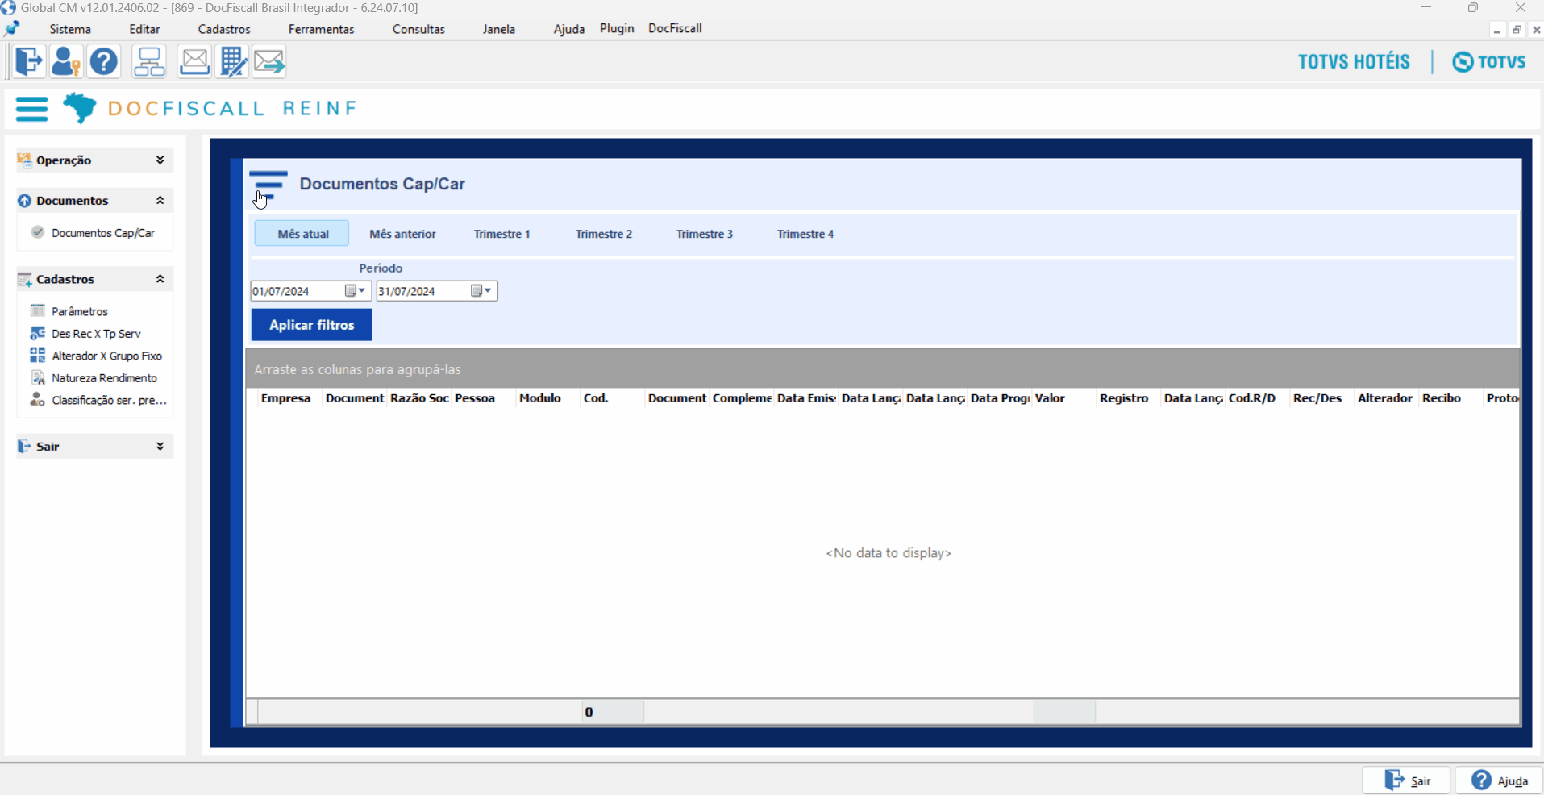Screen dimensions: 1544x795
Task: Click the TOTVS HOTÉIS logo
Action: tap(1354, 62)
